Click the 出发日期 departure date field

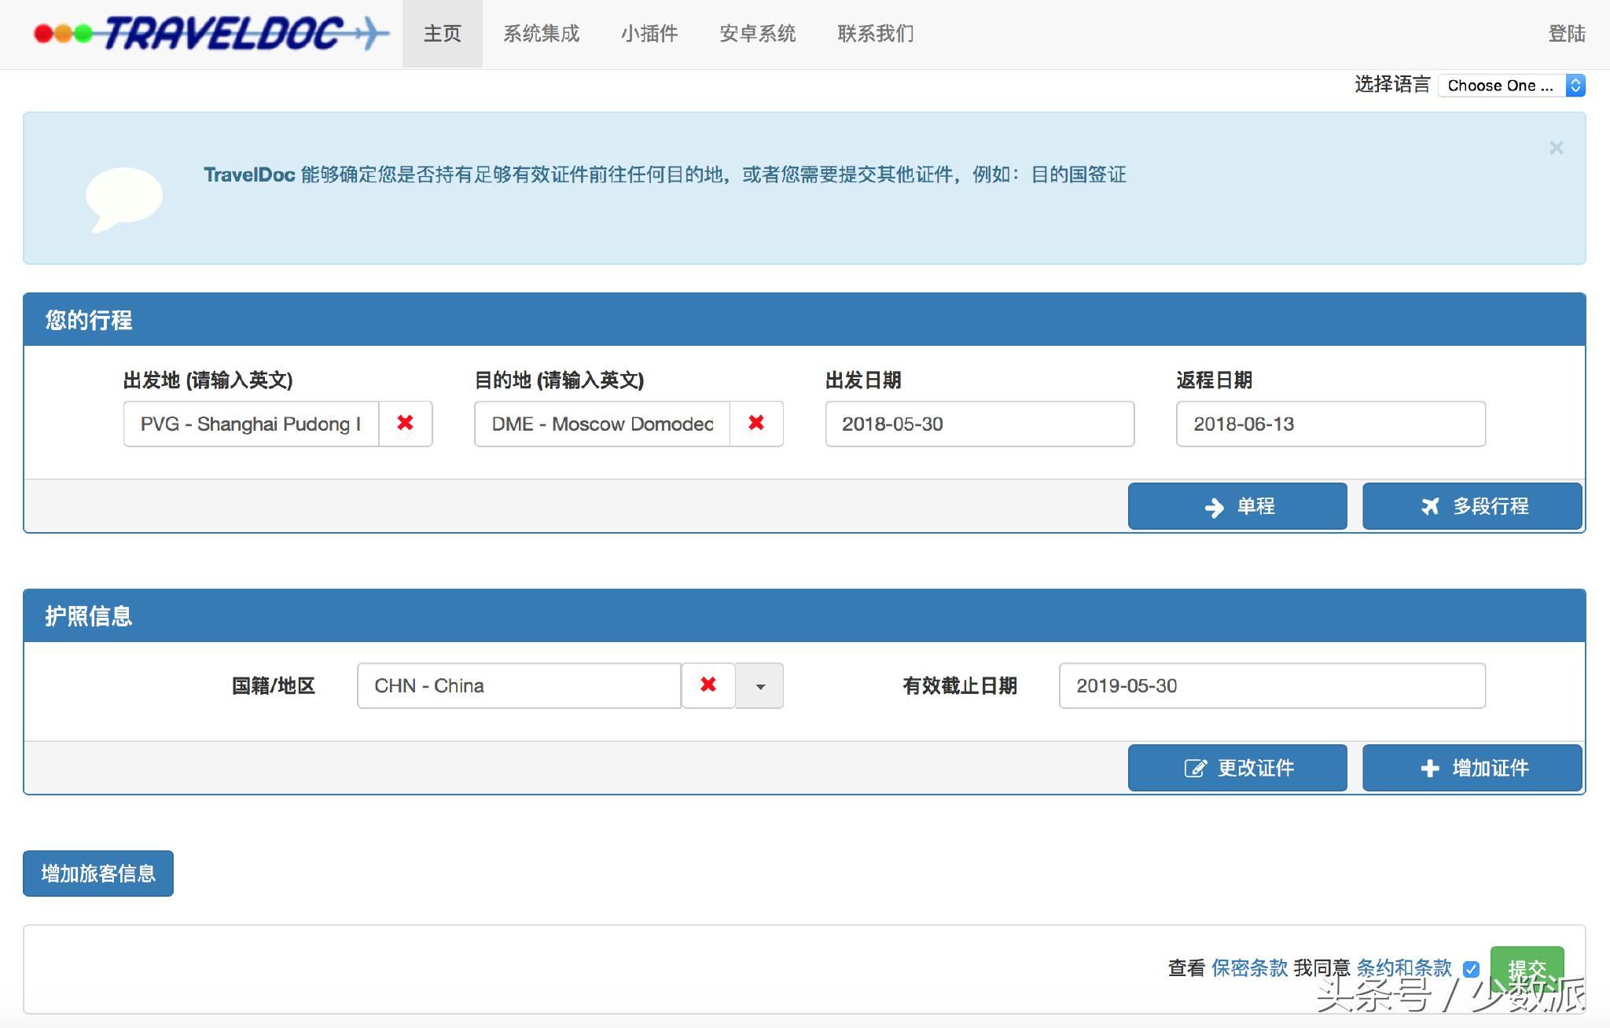979,424
